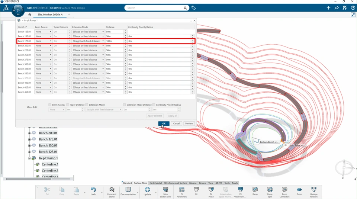Click the Infrastructure Space Reservation tool
357x199 pixels.
point(226,192)
